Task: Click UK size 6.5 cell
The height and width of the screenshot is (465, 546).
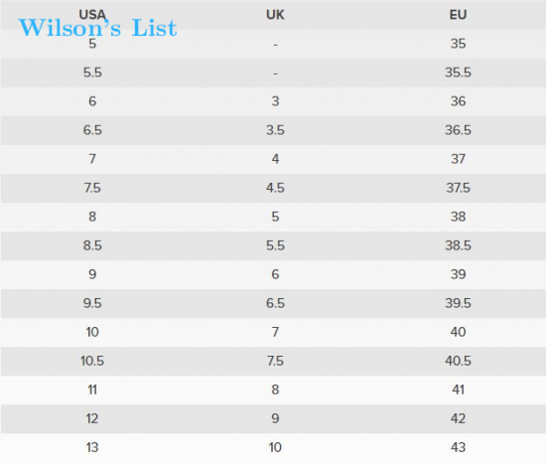Action: pos(275,303)
